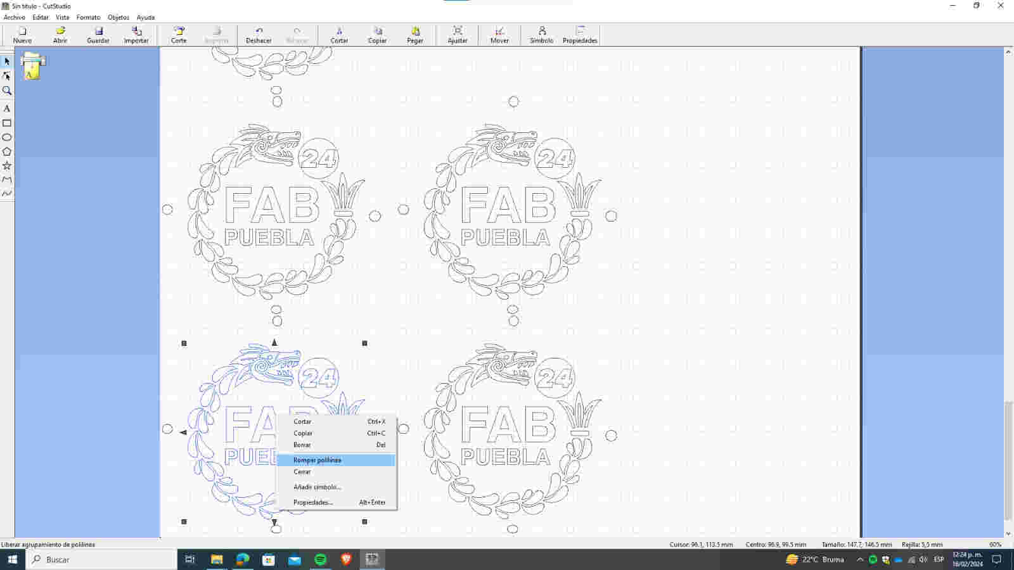This screenshot has width=1014, height=570.
Task: Click the vertical scrollbar thumb
Action: click(x=1008, y=461)
